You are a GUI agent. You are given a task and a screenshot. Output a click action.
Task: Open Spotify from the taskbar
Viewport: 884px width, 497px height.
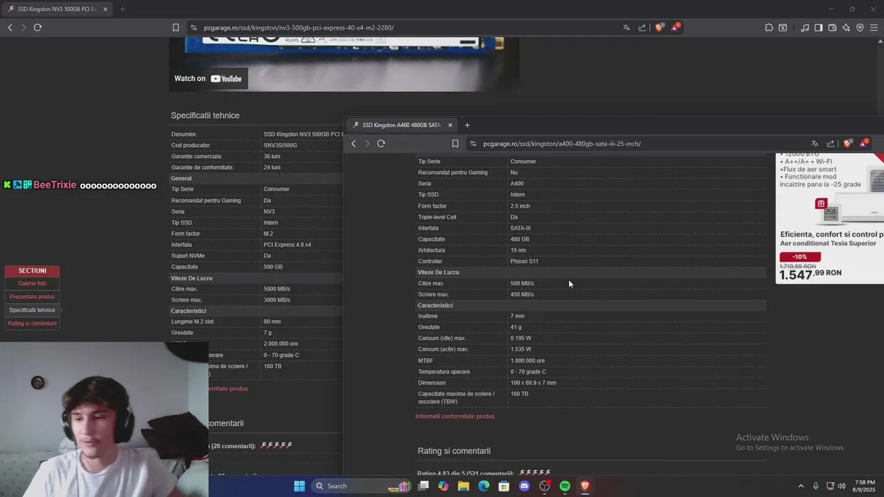coord(565,486)
